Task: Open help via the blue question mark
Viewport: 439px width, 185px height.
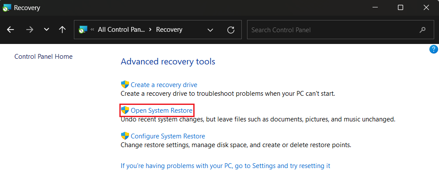Action: click(434, 49)
